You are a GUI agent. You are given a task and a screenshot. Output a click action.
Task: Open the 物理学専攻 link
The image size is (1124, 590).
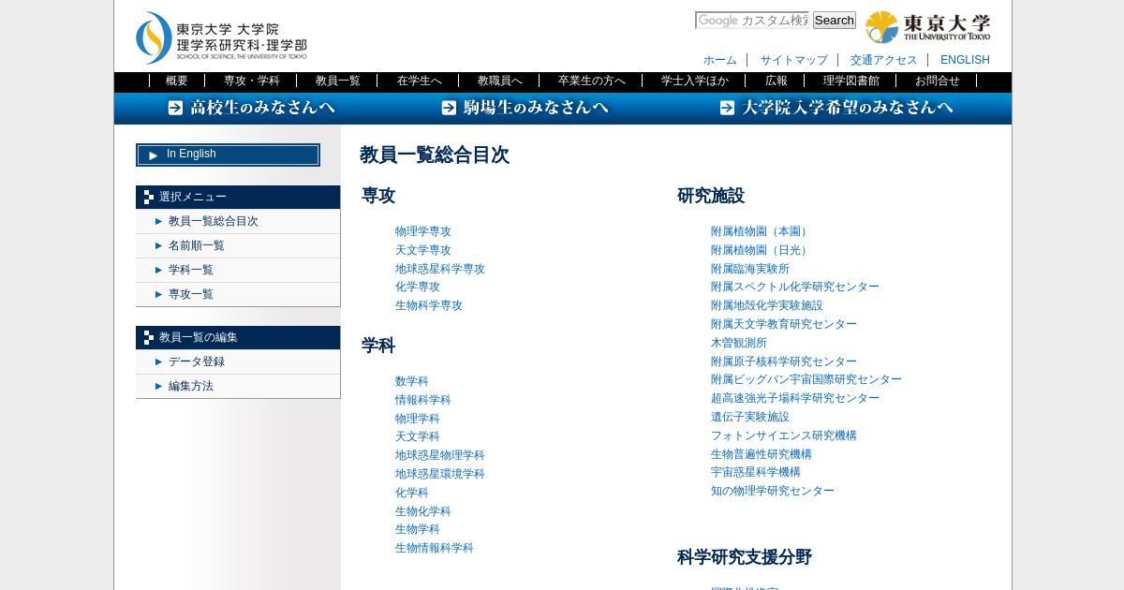423,231
